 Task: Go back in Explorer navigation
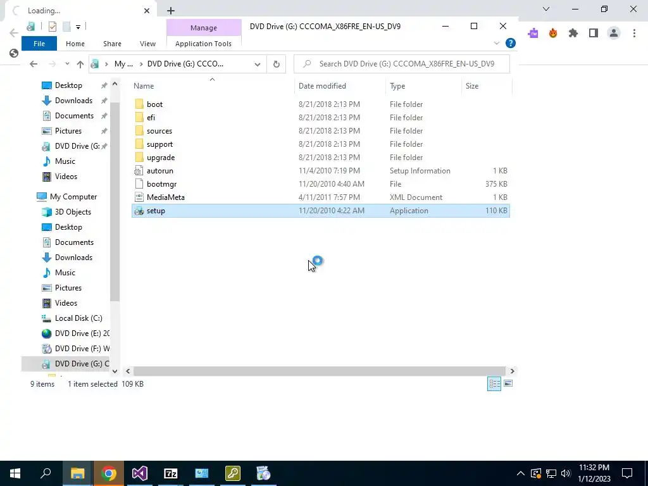pos(34,64)
